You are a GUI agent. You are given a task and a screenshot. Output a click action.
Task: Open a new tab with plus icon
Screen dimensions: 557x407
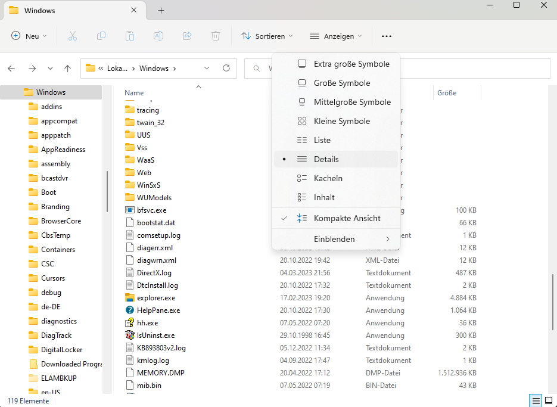[161, 10]
